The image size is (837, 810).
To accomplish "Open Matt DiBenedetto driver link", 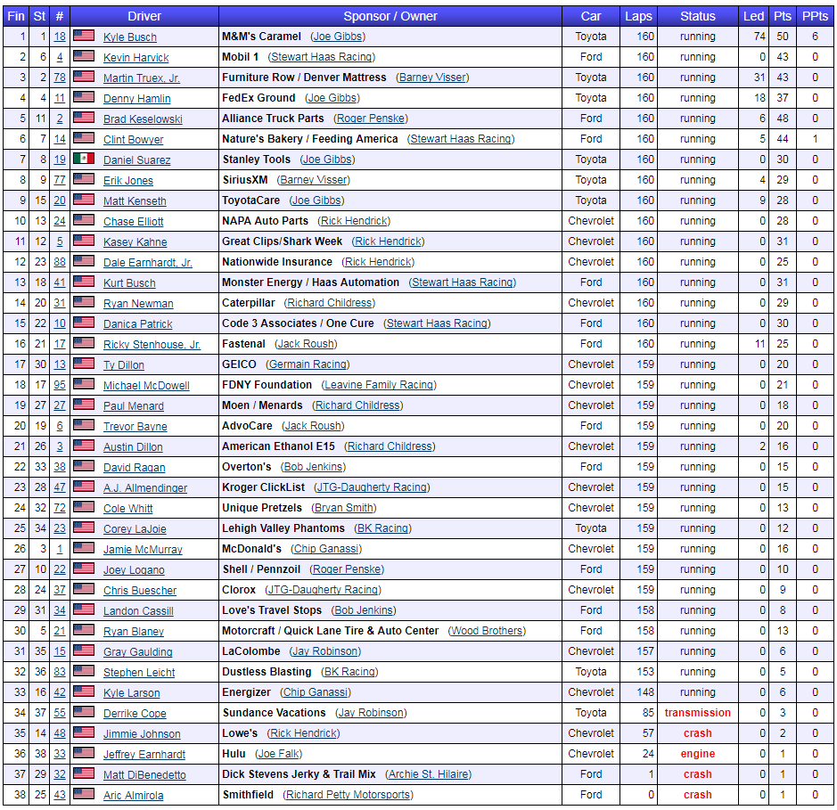I will click(144, 775).
